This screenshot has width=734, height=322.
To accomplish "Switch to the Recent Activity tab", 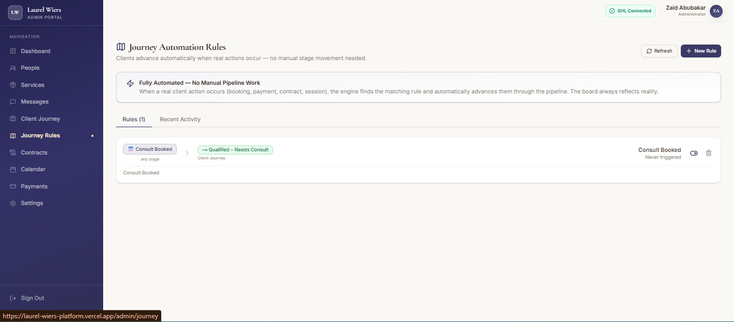I will [x=180, y=119].
